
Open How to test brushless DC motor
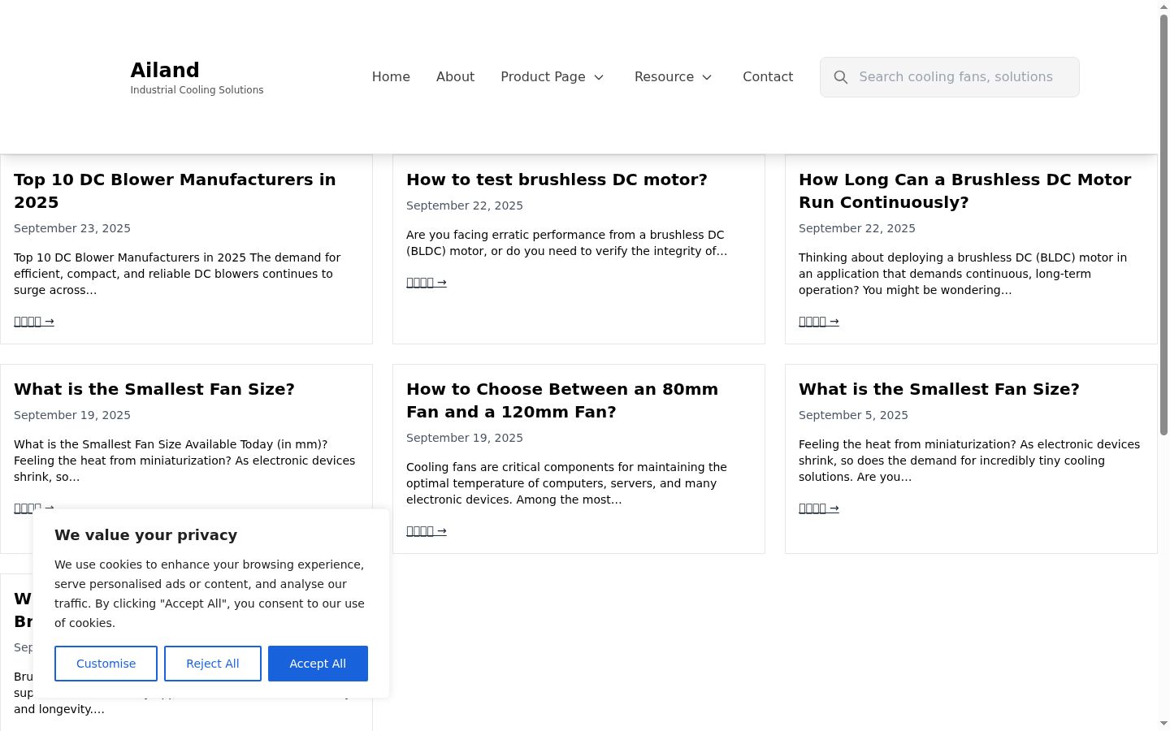[557, 180]
